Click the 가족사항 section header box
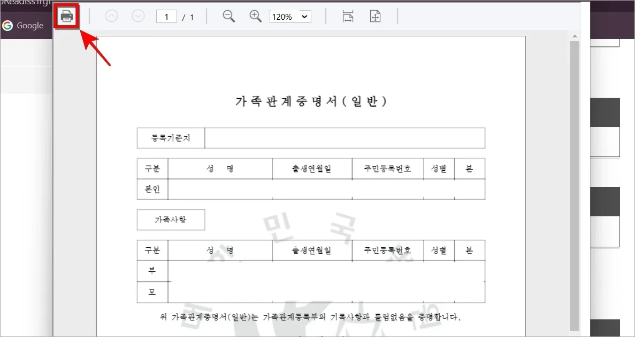Image resolution: width=635 pixels, height=337 pixels. (171, 220)
